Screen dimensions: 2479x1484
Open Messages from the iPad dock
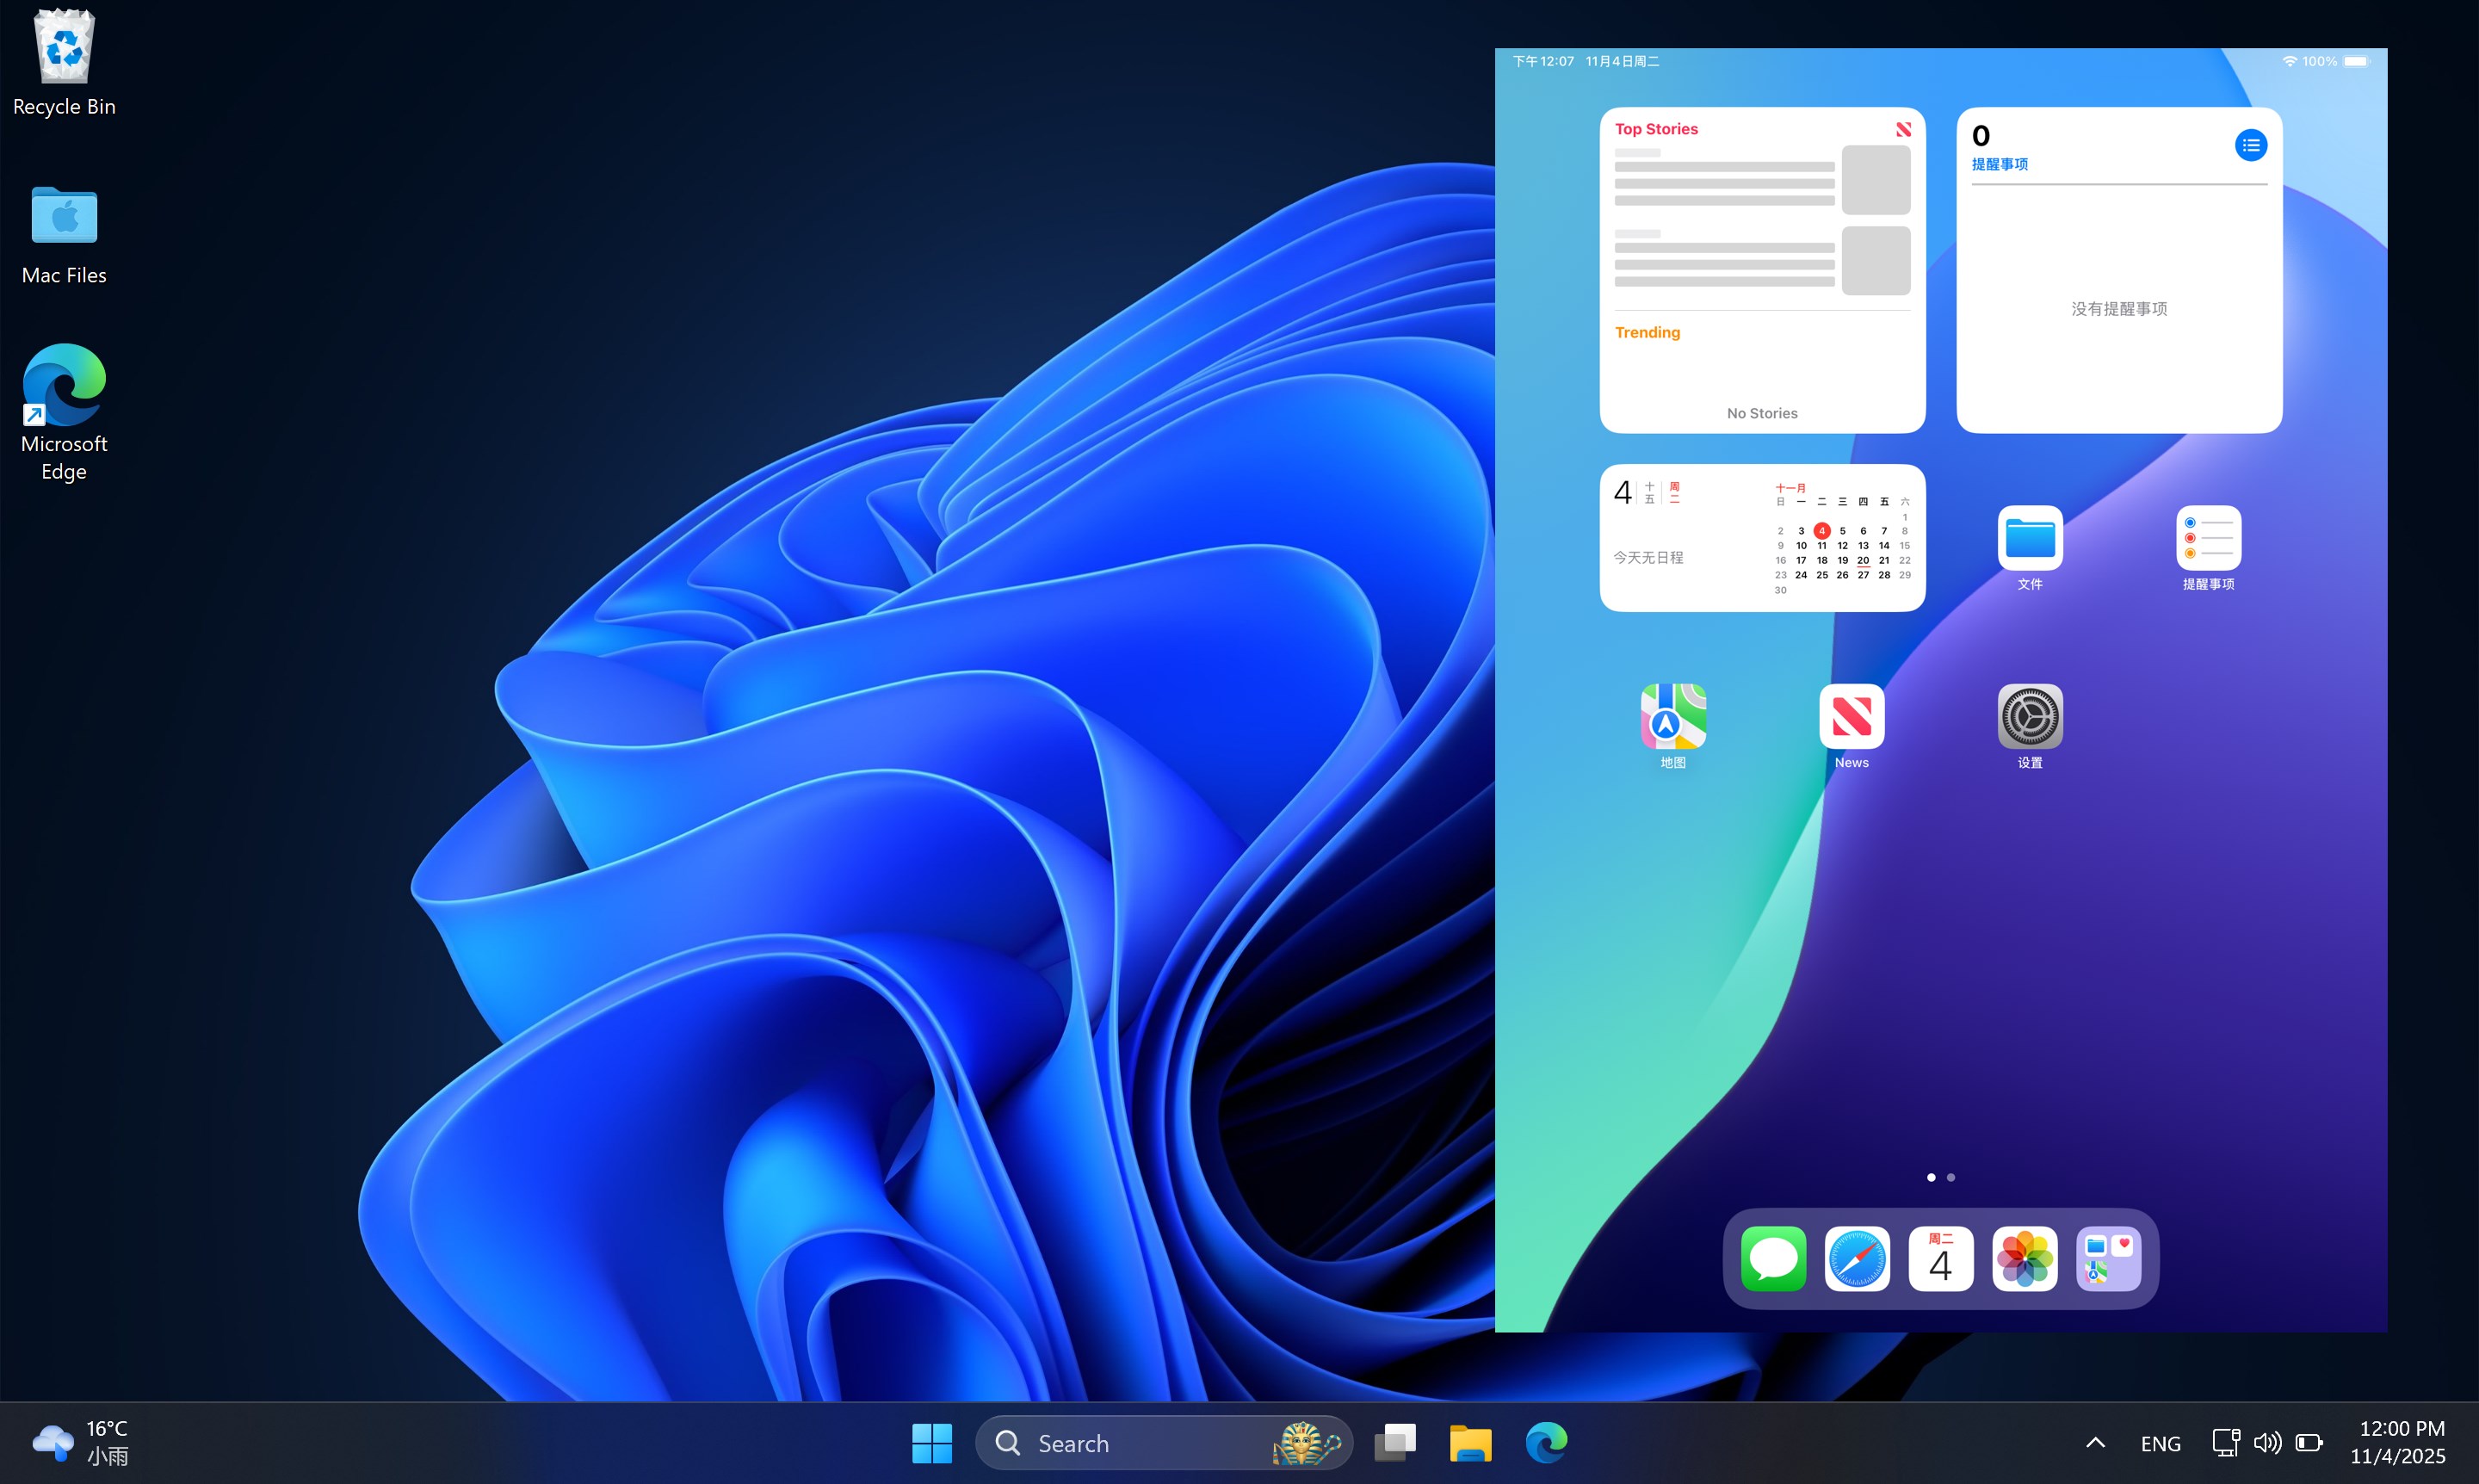[1773, 1258]
